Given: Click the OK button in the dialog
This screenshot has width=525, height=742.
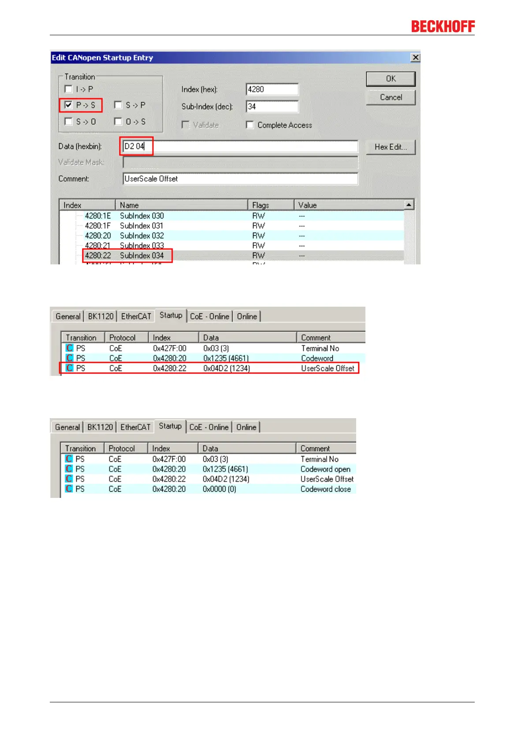Looking at the screenshot, I should point(391,79).
